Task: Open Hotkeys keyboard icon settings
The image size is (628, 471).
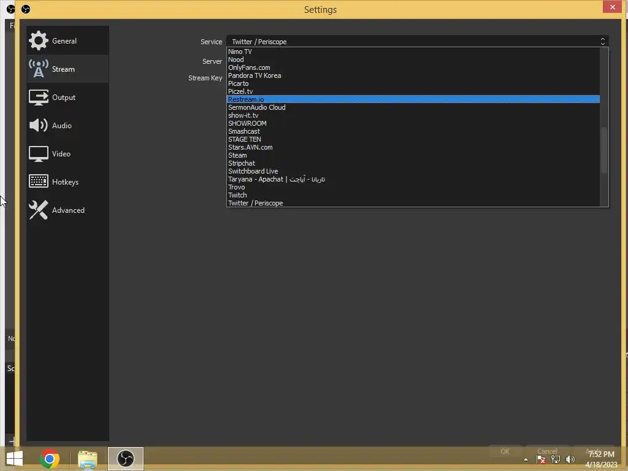Action: (39, 182)
